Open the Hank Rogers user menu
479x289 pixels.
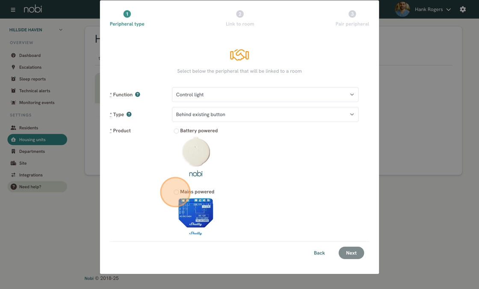point(423,9)
